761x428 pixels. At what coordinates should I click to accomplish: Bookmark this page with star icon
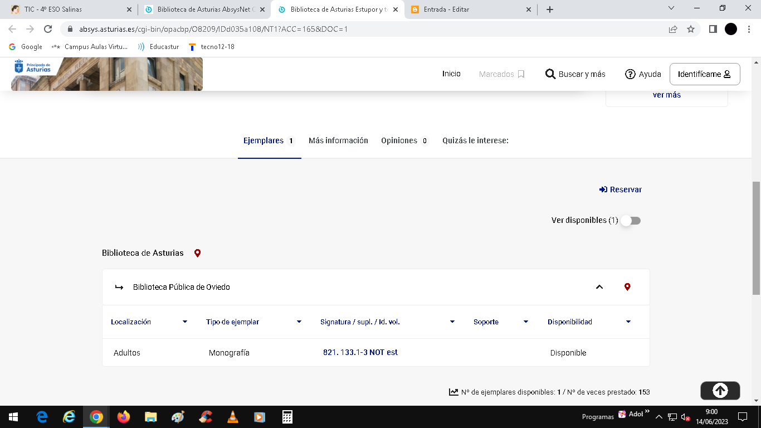coord(691,29)
